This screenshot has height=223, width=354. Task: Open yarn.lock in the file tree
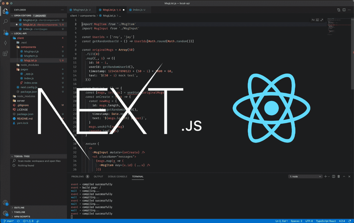pyautogui.click(x=39, y=123)
